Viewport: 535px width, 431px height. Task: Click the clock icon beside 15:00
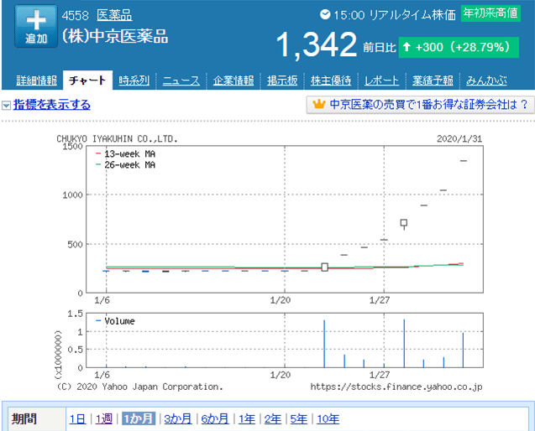coord(325,14)
